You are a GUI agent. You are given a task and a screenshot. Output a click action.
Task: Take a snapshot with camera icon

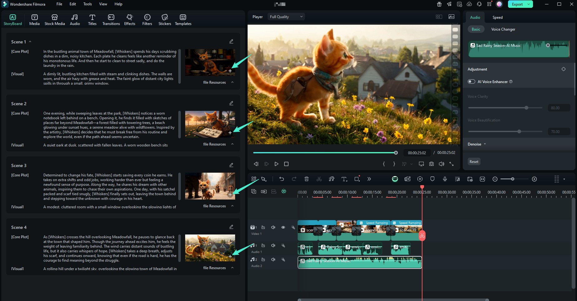click(431, 164)
